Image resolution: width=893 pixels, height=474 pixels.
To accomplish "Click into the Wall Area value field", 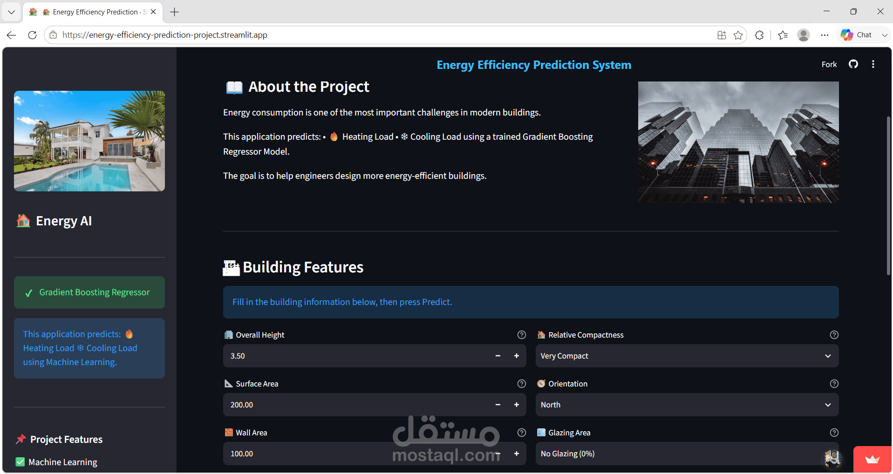I will pyautogui.click(x=356, y=454).
